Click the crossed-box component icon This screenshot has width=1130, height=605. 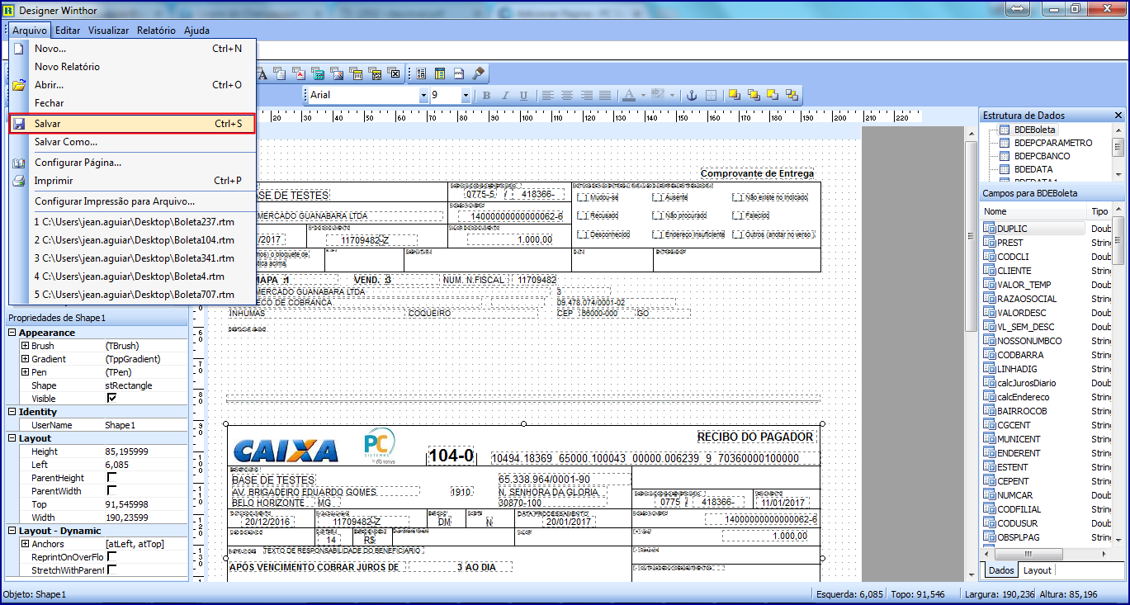(395, 73)
